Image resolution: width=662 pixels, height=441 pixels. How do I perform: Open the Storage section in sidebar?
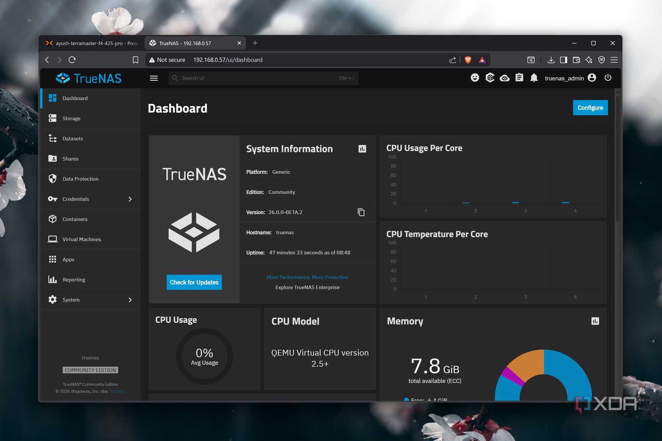click(91, 118)
